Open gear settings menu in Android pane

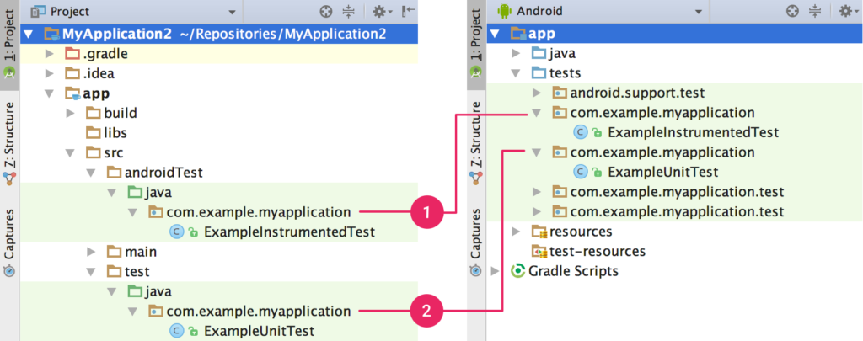pos(848,11)
